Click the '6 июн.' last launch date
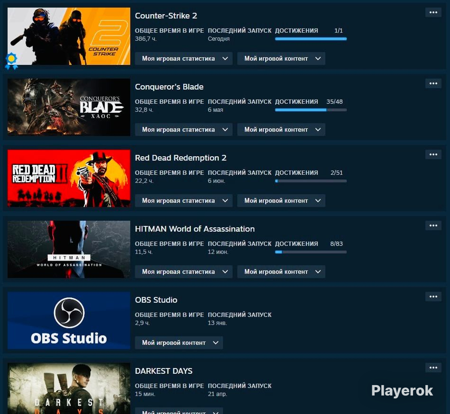 pyautogui.click(x=216, y=181)
